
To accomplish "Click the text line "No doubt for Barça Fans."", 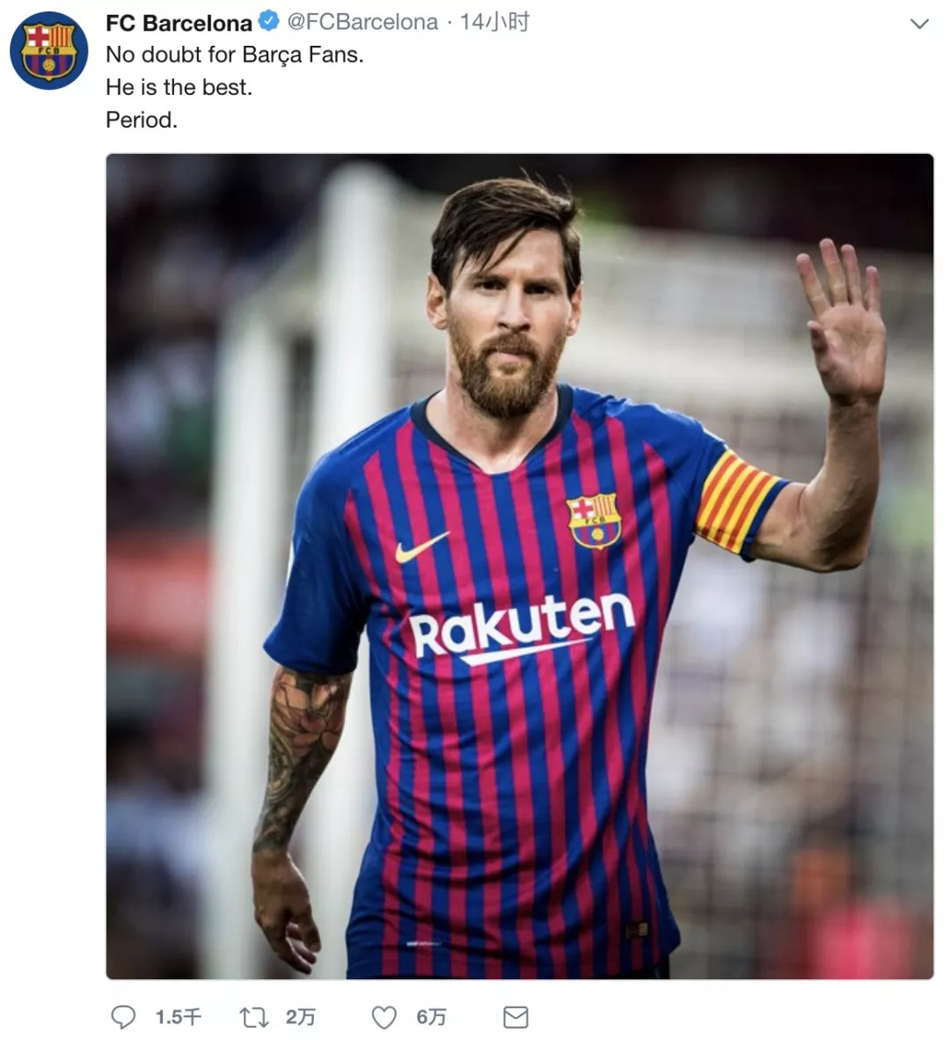I will click(x=234, y=55).
